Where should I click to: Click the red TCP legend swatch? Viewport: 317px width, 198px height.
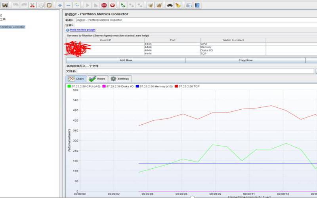pyautogui.click(x=176, y=86)
